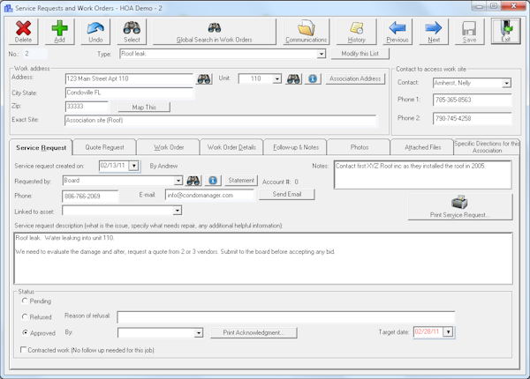Click the Exact Site input field
The height and width of the screenshot is (379, 530).
220,121
